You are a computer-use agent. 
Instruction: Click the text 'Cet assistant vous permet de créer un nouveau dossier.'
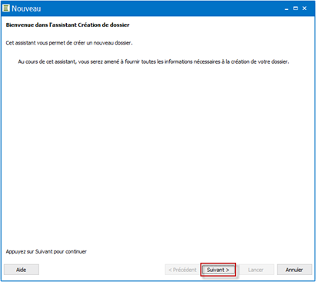pos(69,43)
